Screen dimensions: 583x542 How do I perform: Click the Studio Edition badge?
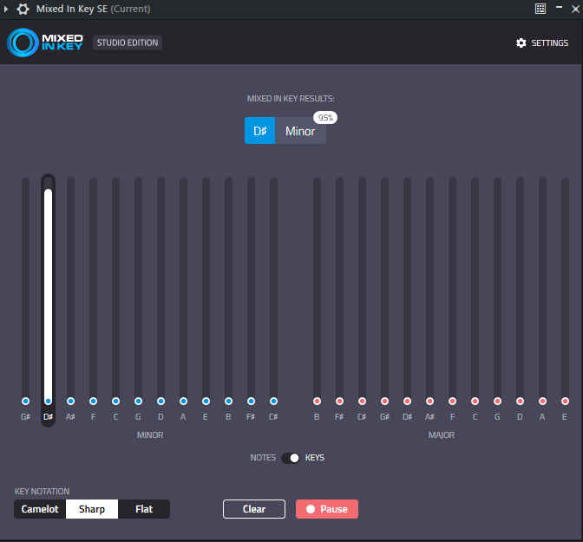click(x=128, y=42)
